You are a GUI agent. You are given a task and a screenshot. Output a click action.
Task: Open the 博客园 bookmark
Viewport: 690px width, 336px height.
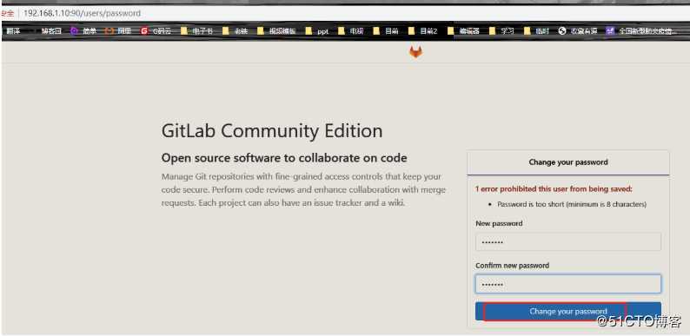51,31
